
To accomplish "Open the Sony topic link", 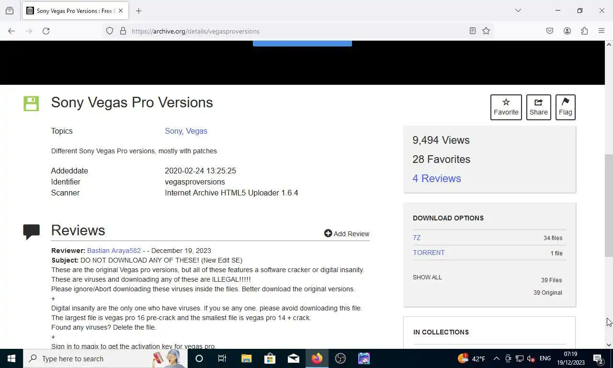I will pyautogui.click(x=173, y=131).
